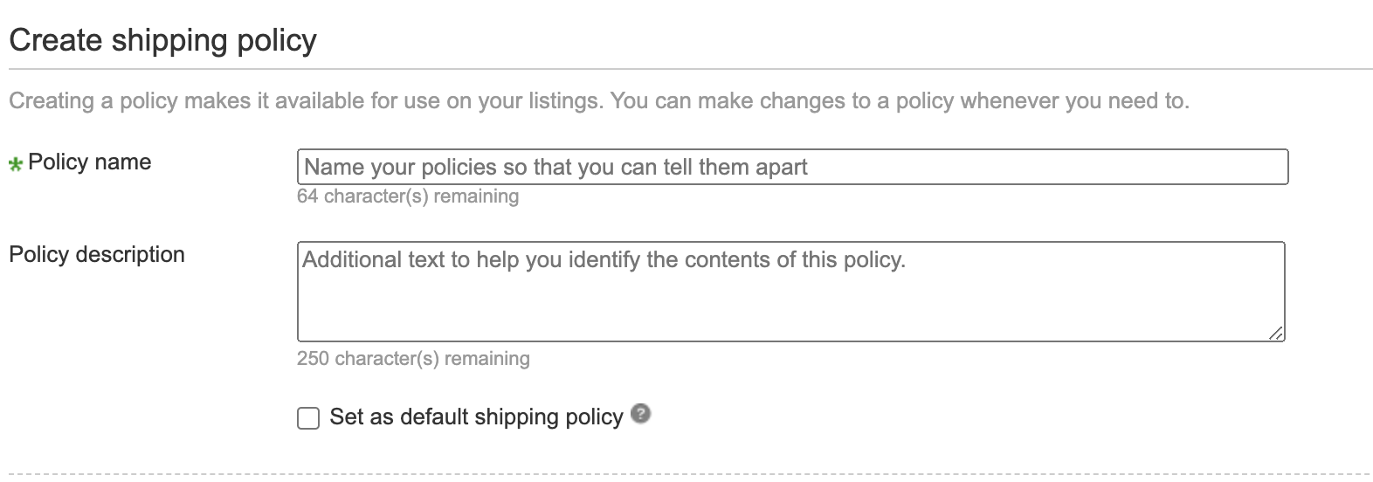Click the 'Policy name' field label
The width and height of the screenshot is (1373, 482).
(89, 162)
